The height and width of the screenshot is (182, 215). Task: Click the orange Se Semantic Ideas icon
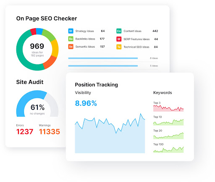coord(71,47)
